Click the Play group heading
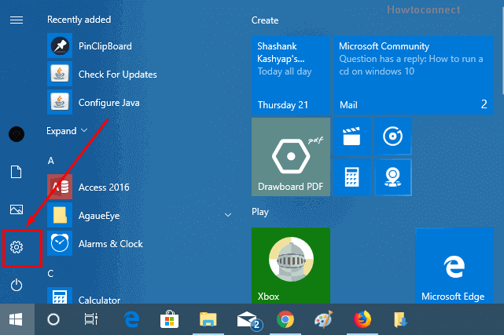 tap(260, 213)
